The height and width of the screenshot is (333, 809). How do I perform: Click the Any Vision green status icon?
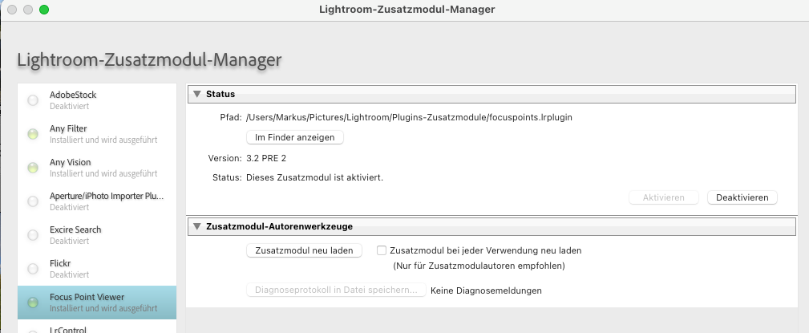click(33, 168)
